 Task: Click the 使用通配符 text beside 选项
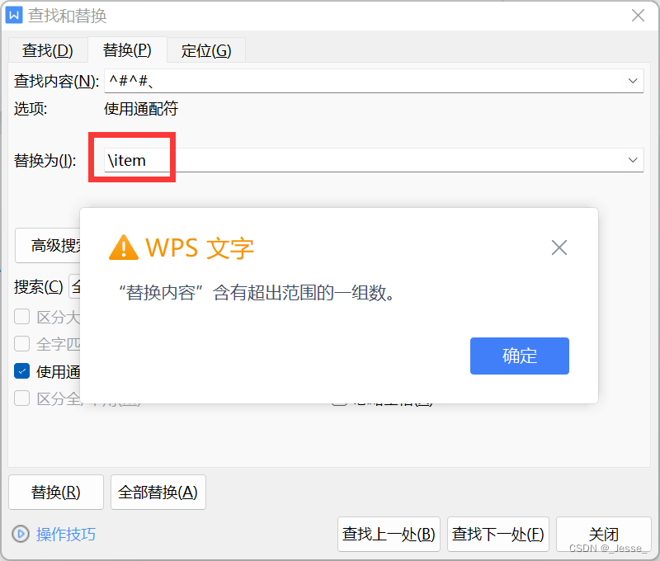click(141, 109)
